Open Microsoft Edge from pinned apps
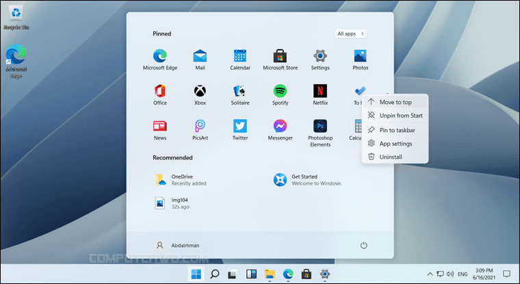The image size is (520, 284). pyautogui.click(x=160, y=60)
